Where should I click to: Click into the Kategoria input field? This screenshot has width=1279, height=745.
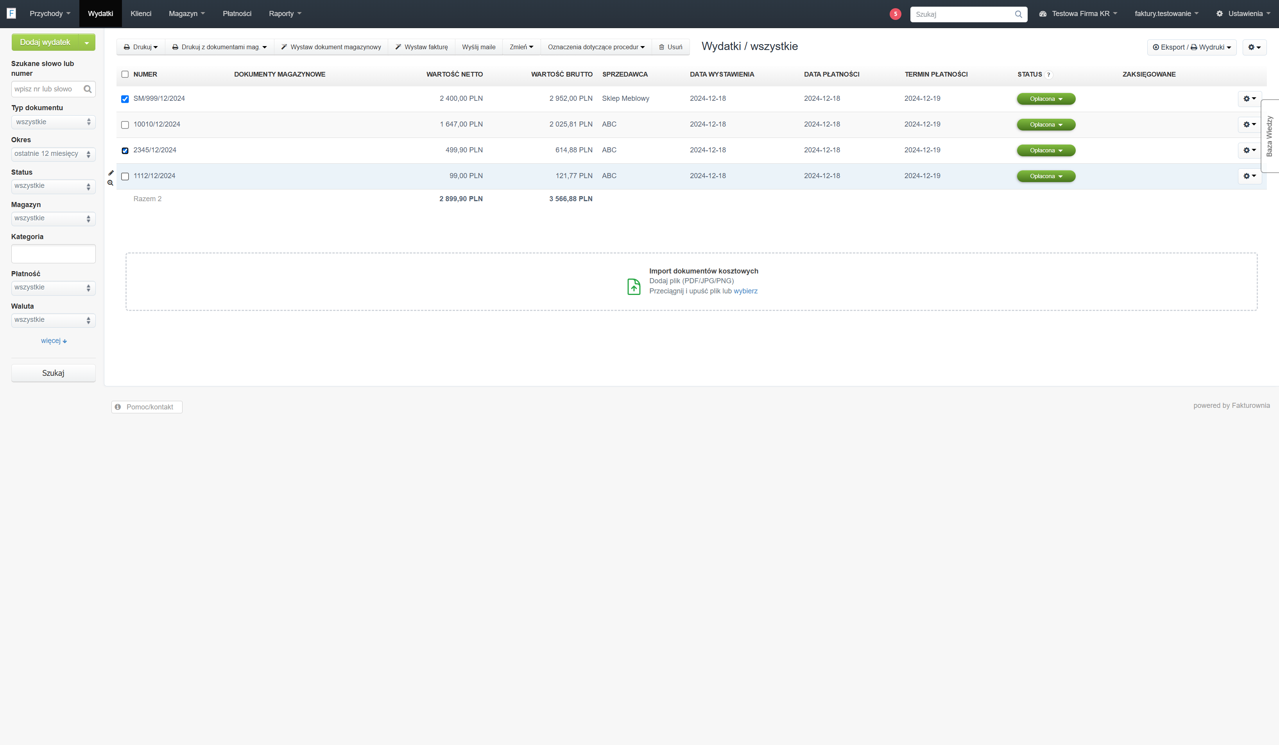pyautogui.click(x=53, y=254)
